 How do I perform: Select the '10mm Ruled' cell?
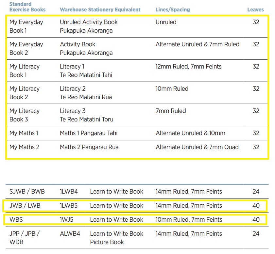click(172, 89)
